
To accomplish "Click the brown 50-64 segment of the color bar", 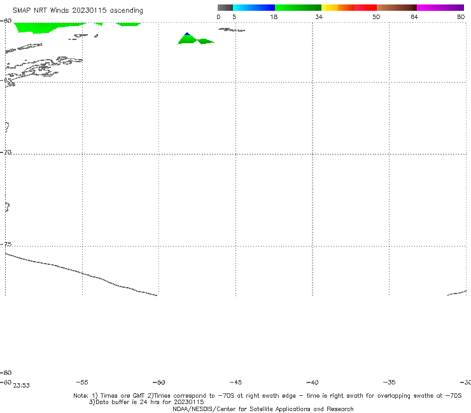I will pos(397,8).
